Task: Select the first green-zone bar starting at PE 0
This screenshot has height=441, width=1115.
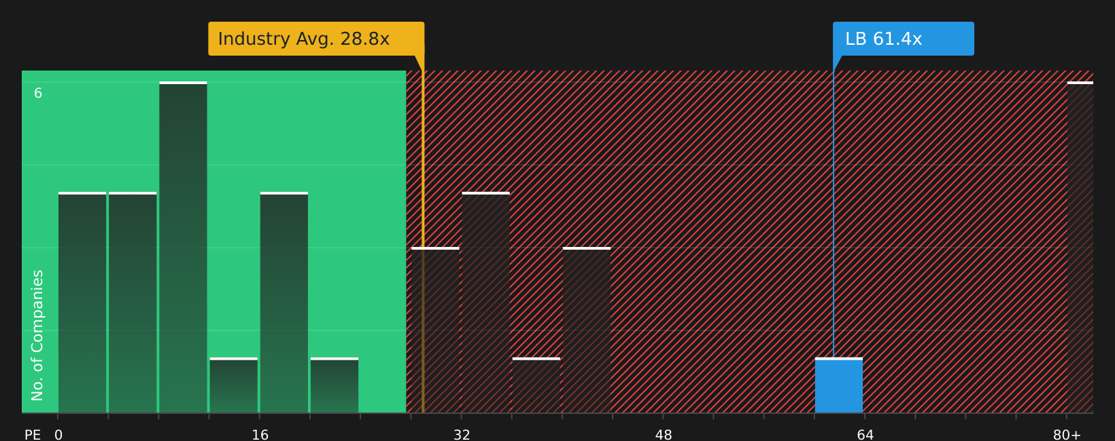Action: [x=82, y=303]
